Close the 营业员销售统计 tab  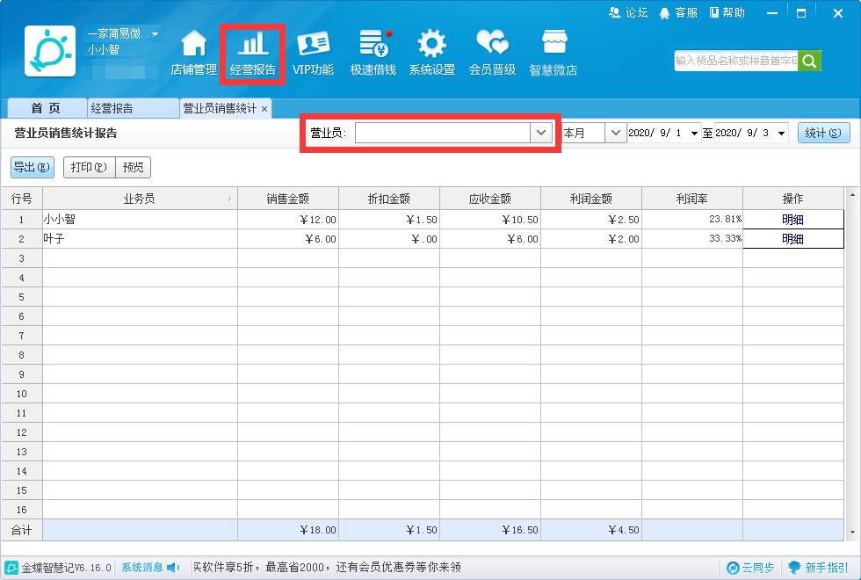click(264, 109)
